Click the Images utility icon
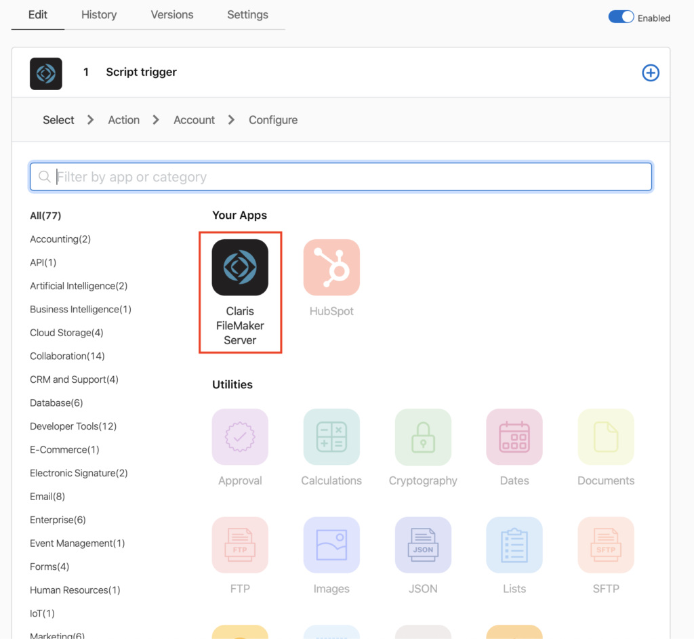 coord(331,545)
